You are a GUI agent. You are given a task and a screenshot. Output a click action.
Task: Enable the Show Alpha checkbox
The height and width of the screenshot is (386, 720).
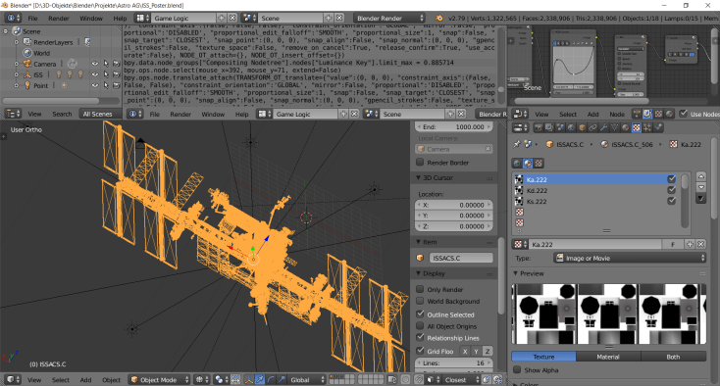517,369
